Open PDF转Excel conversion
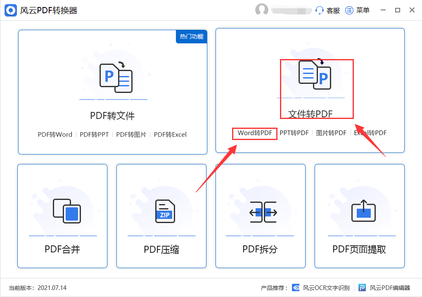 170,134
